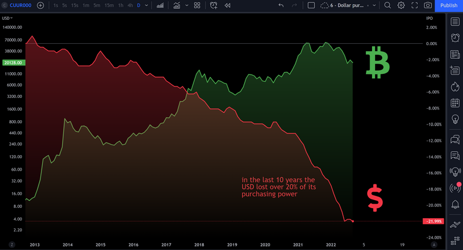Open streams icon with red notification dot
Viewport: 463px width, 250px height.
(455, 187)
